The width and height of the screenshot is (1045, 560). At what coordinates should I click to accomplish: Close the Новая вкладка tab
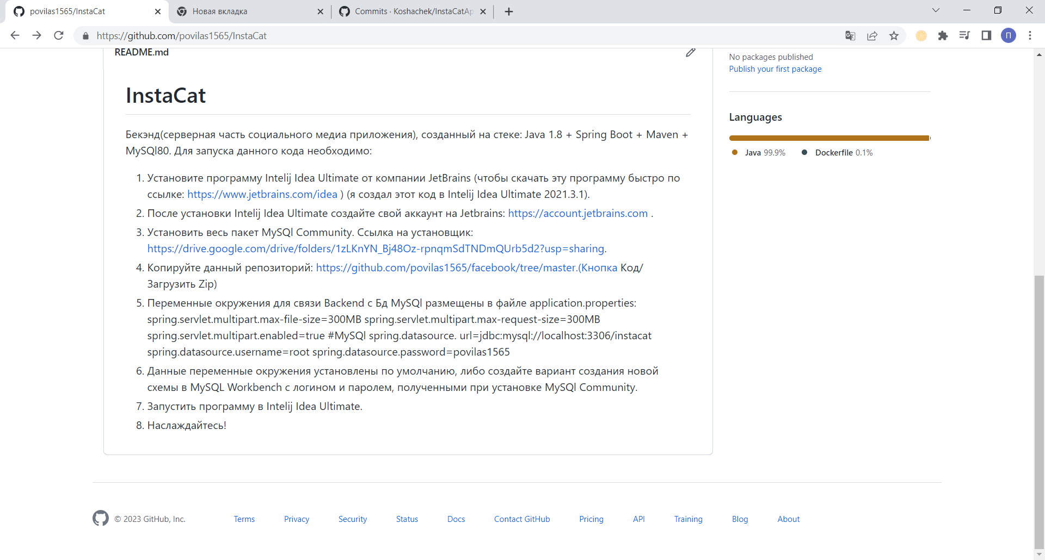pos(320,11)
